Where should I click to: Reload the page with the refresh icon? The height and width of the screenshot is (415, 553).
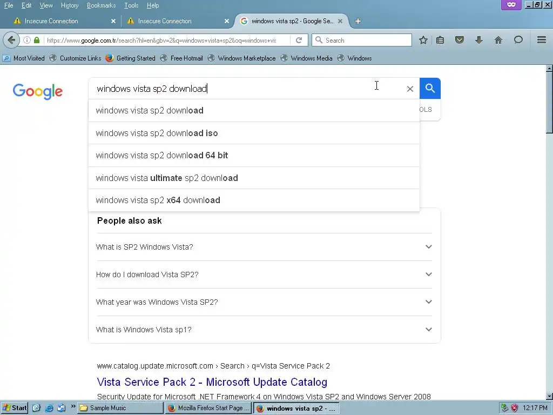pos(299,40)
